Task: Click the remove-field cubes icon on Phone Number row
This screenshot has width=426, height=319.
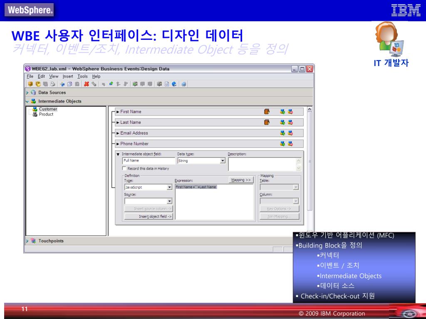Action: [290, 143]
